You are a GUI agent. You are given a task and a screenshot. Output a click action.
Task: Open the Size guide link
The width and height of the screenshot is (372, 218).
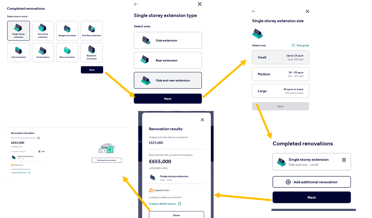click(300, 45)
